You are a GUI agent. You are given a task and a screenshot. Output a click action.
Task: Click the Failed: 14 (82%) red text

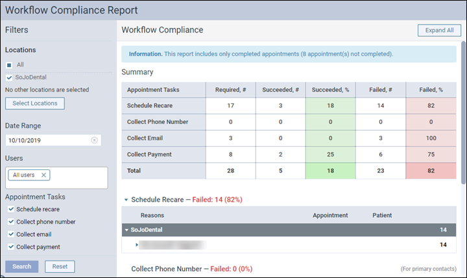(x=217, y=200)
